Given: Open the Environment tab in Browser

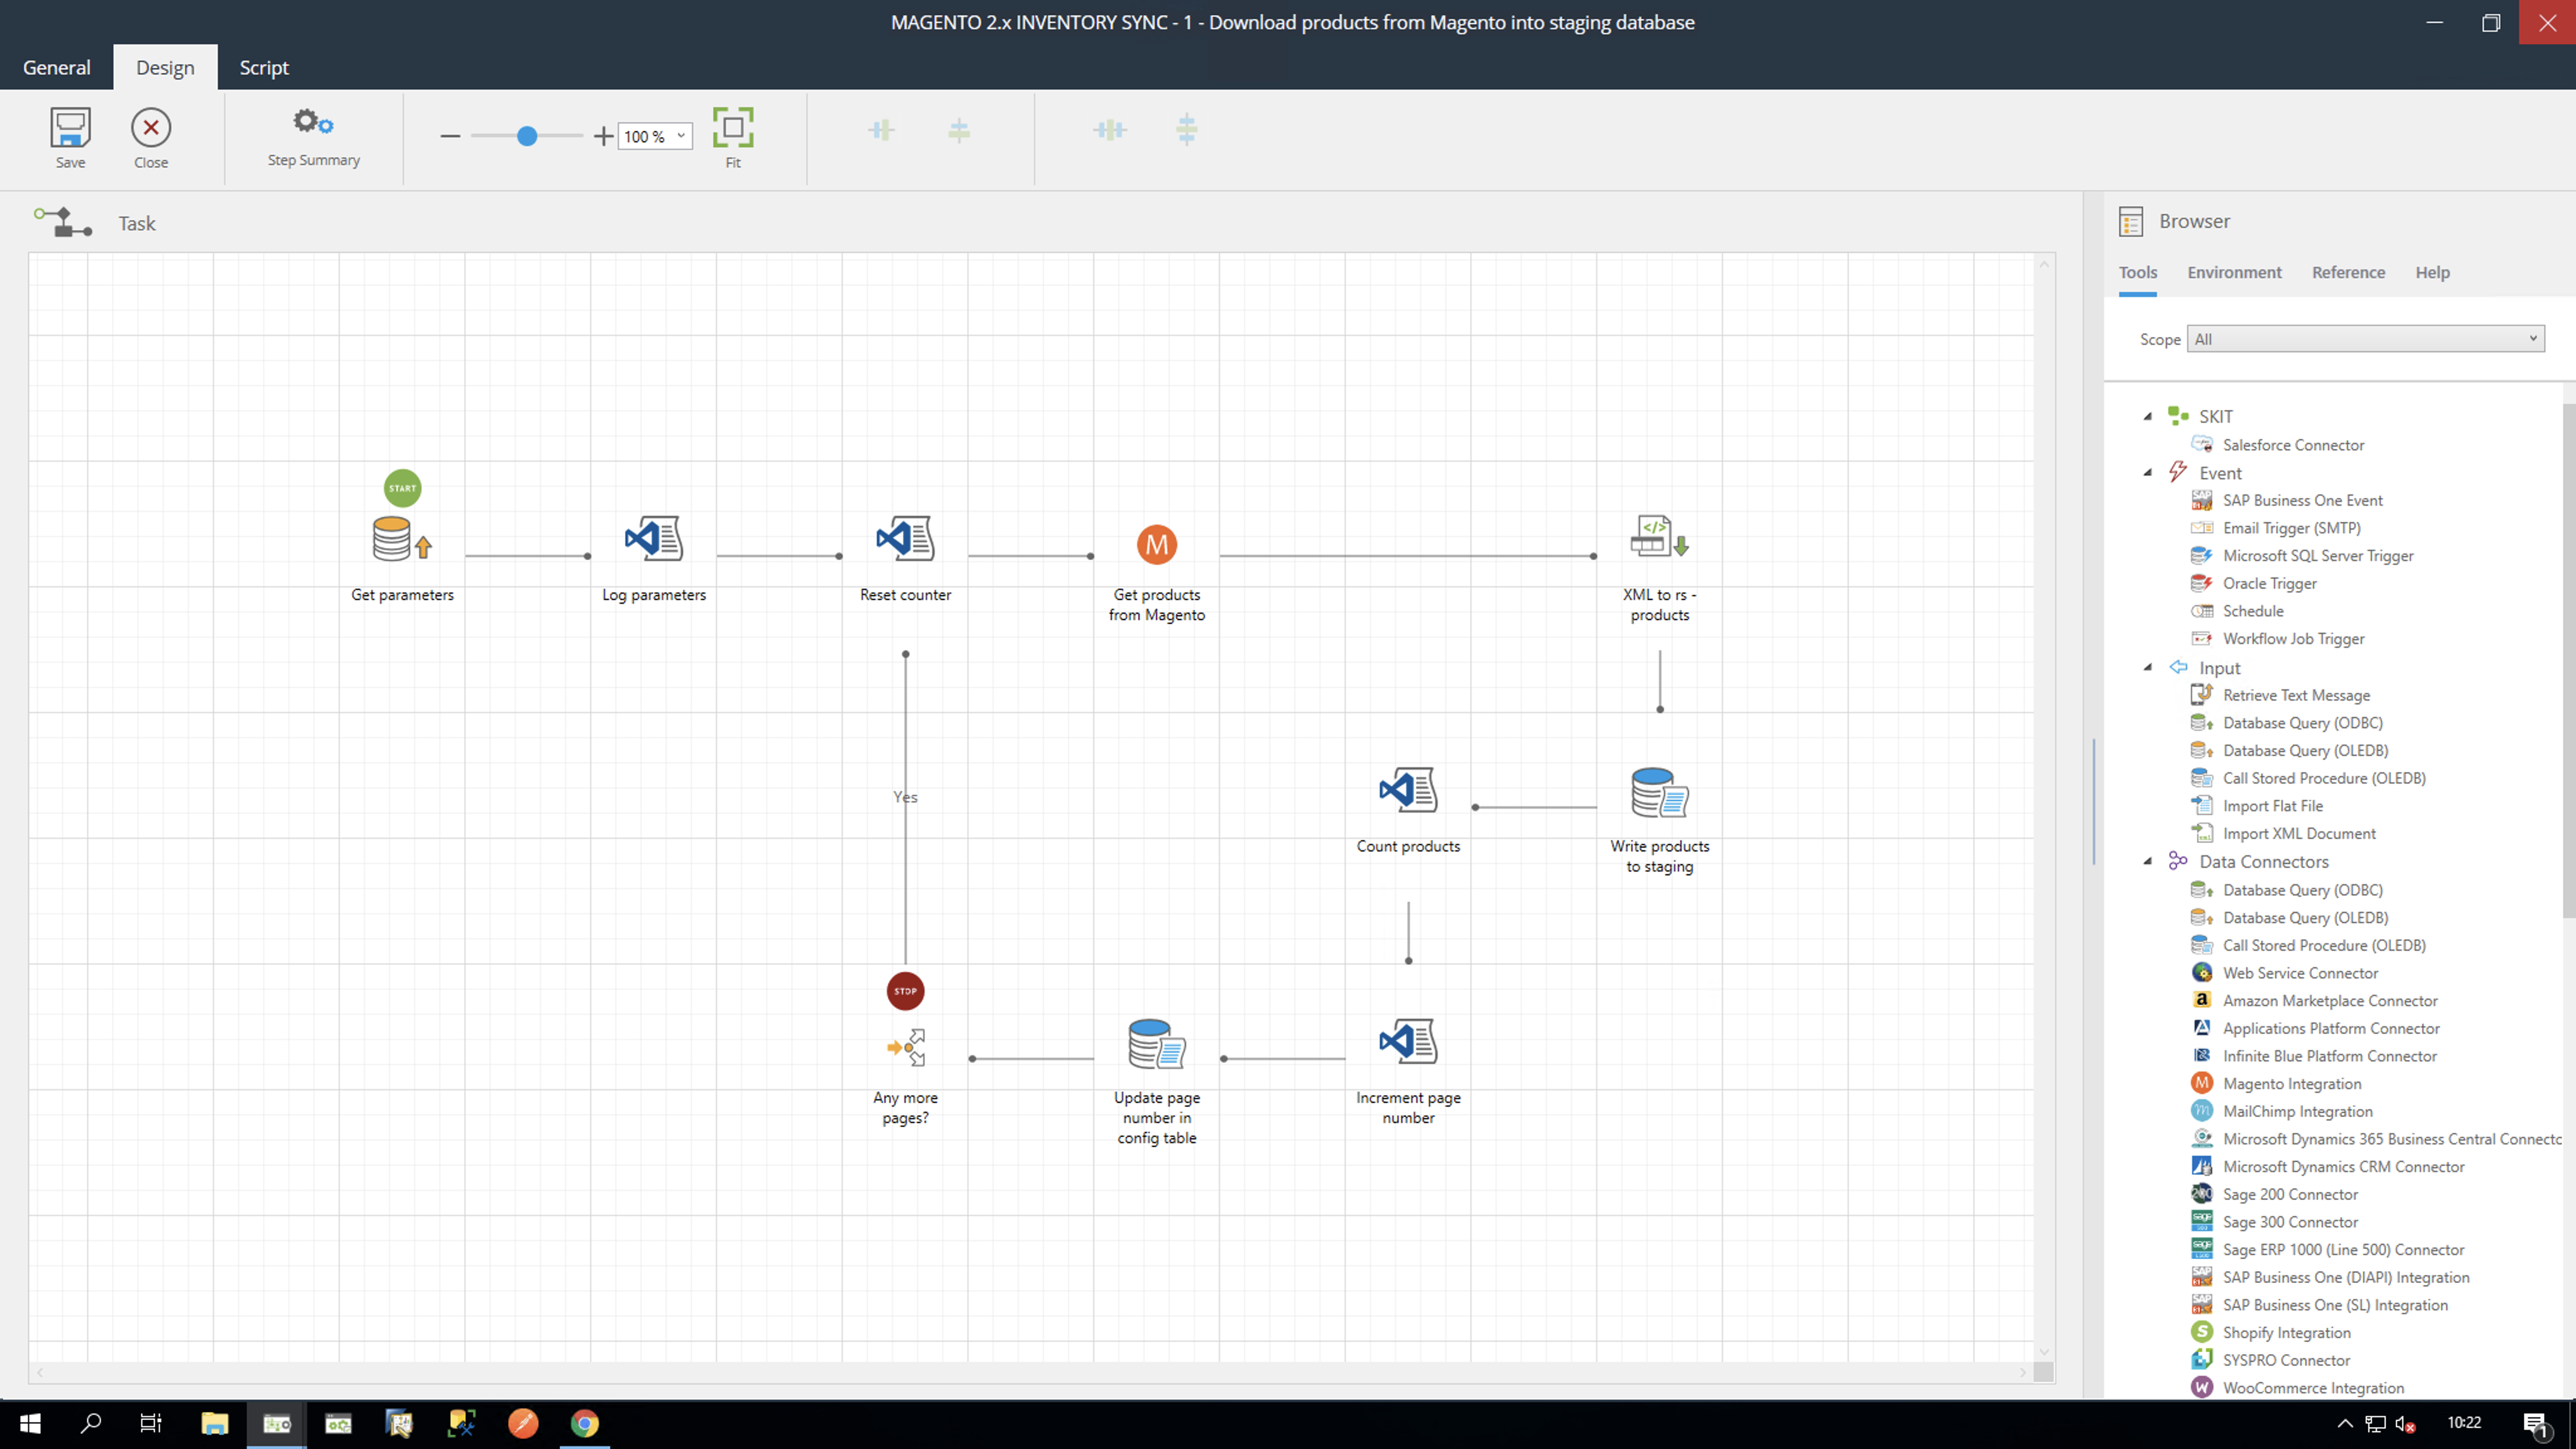Looking at the screenshot, I should (2234, 272).
